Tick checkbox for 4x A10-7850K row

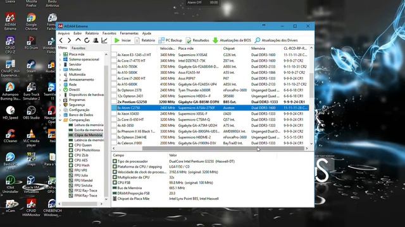pos(114,66)
